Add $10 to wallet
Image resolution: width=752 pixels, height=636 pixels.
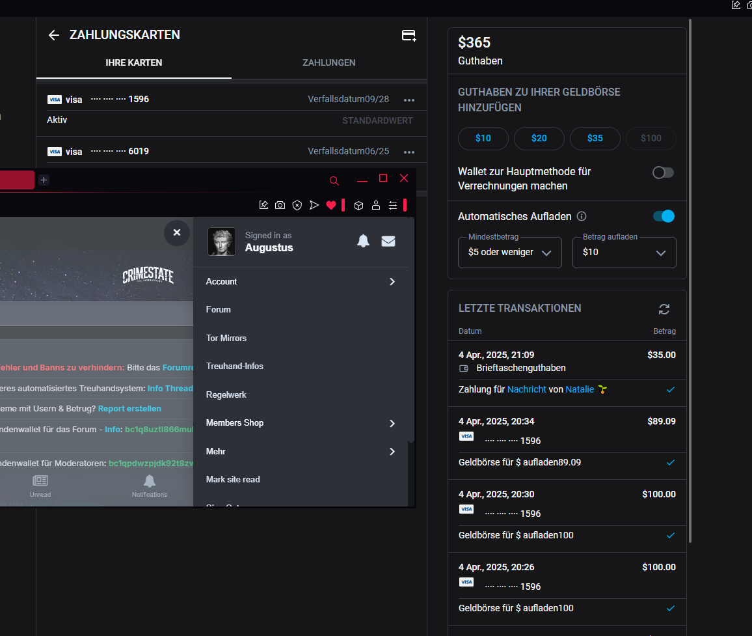[x=483, y=138]
